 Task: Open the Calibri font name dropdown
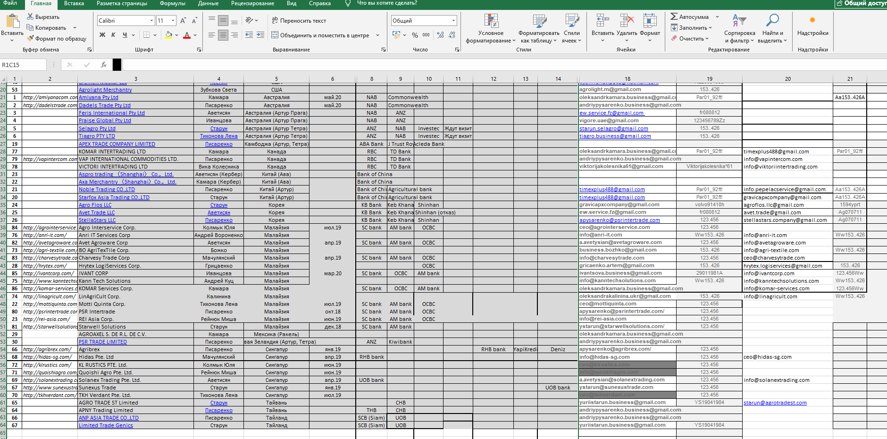[x=152, y=21]
